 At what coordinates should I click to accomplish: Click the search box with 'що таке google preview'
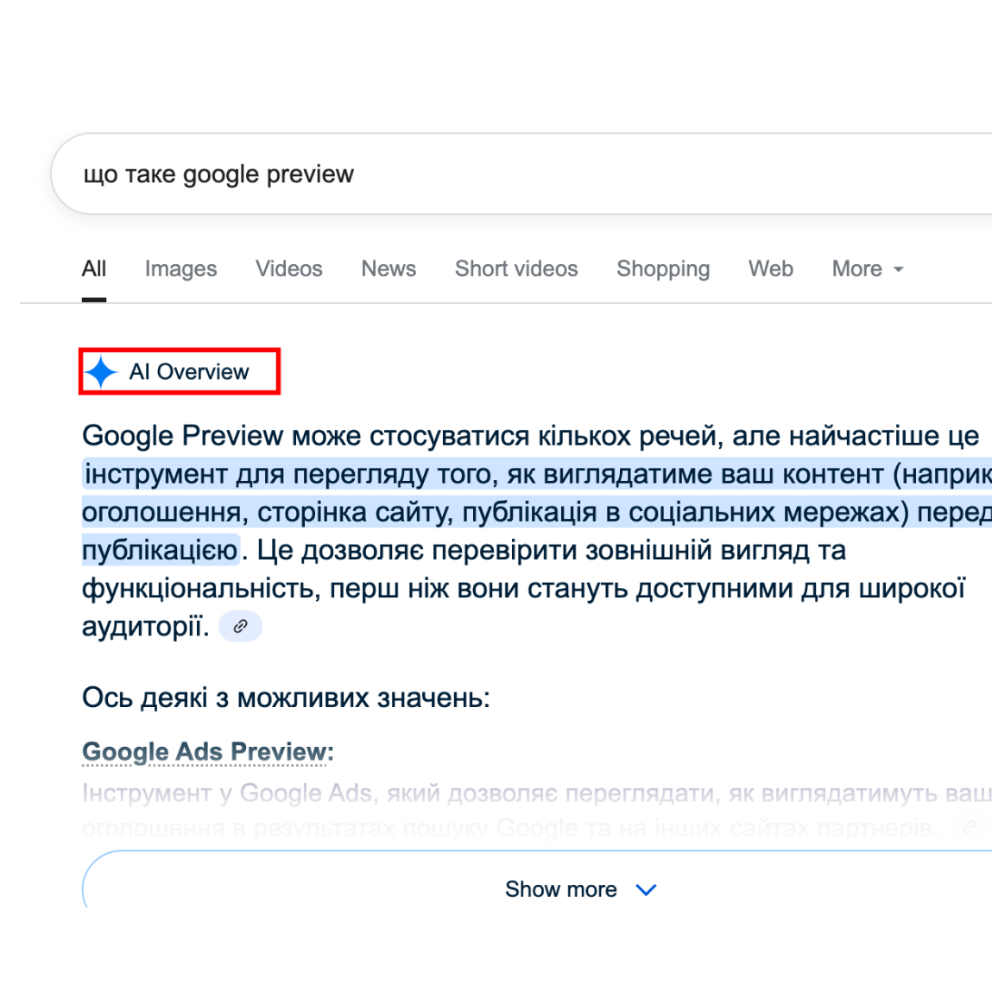[521, 174]
